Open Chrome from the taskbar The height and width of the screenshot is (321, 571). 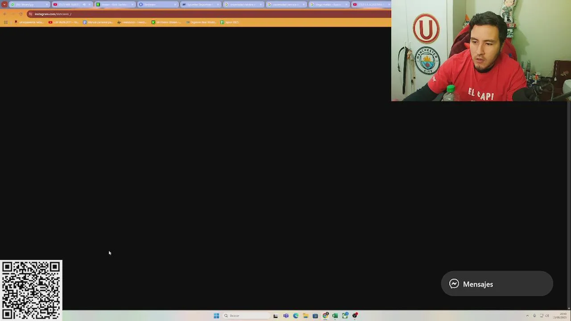326,316
